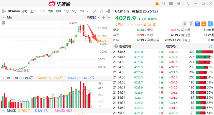Open the 成交统计 tab
Viewport: 214px width, 115px height.
[172, 46]
